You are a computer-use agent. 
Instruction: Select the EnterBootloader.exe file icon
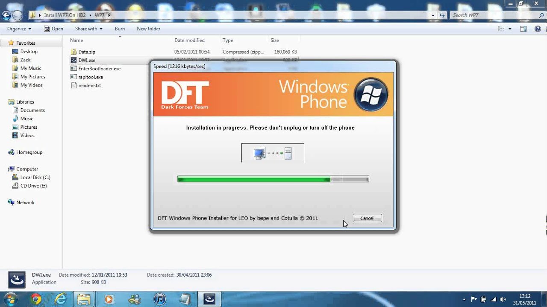[x=74, y=68]
